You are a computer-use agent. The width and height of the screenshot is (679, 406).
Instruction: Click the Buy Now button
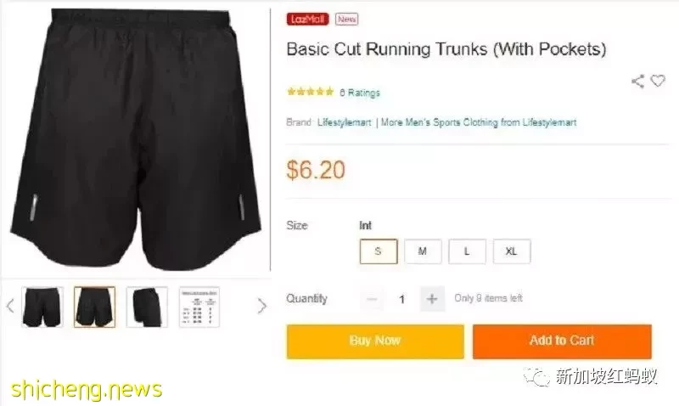point(375,341)
